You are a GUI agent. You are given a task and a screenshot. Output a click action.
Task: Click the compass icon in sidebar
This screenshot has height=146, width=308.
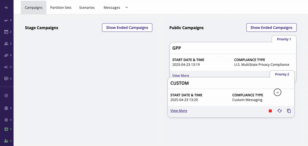pos(6,95)
